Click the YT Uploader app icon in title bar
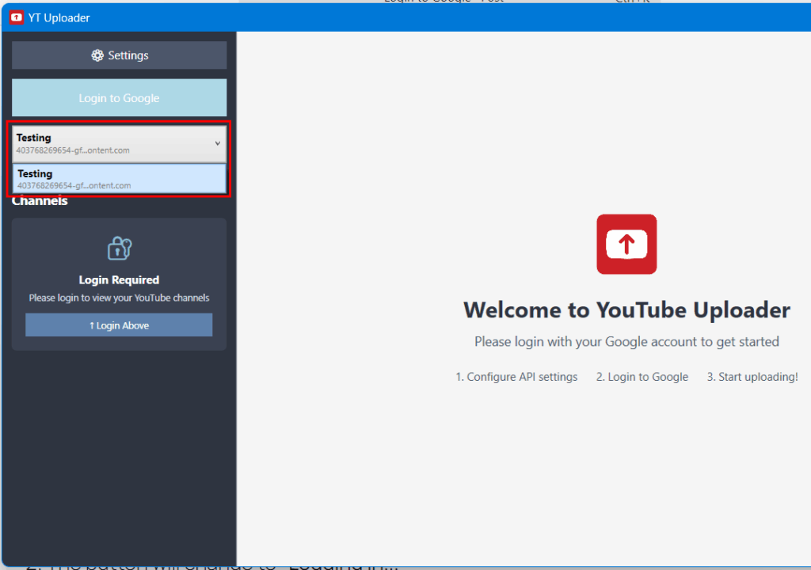The height and width of the screenshot is (570, 811). (16, 17)
